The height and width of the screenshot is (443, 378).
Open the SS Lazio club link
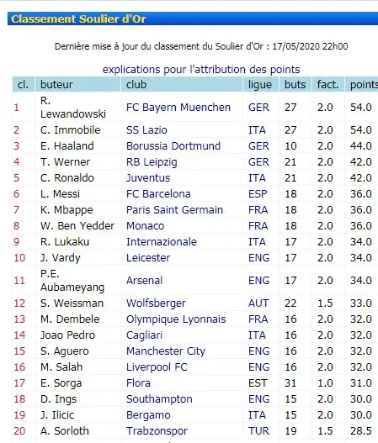[x=146, y=130]
